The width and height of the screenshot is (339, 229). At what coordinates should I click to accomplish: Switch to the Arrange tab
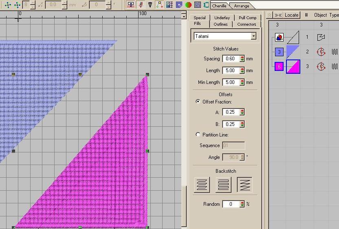click(242, 6)
